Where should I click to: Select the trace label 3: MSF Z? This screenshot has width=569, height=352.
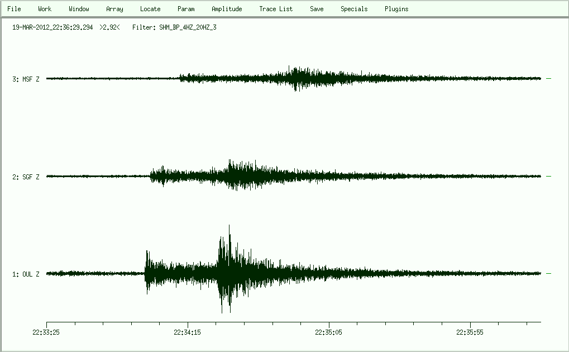pos(26,79)
